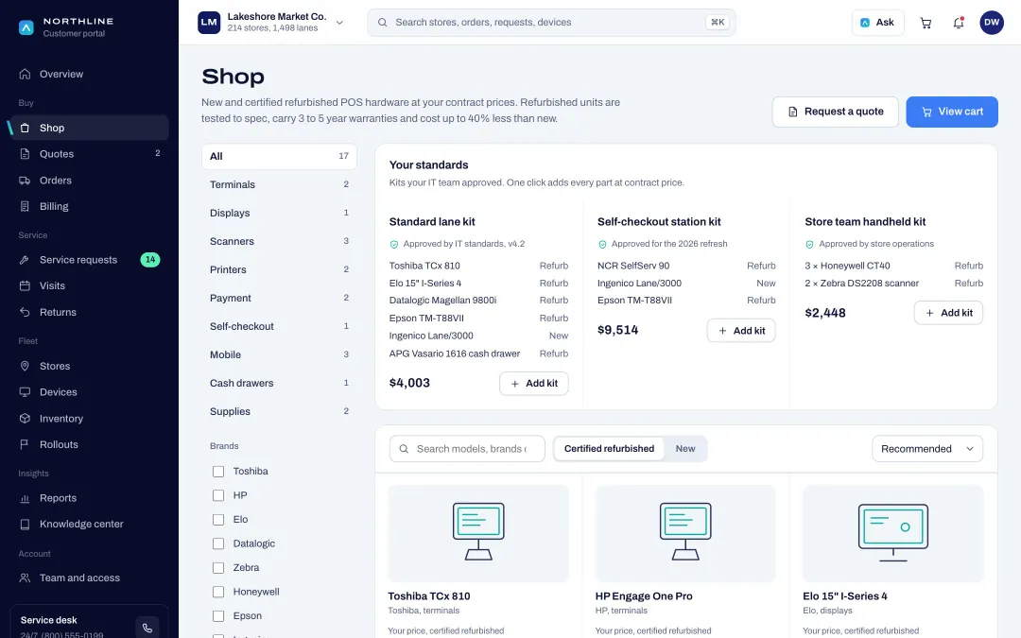Viewport: 1021px width, 638px height.
Task: Enable the Honeywell brand filter
Action: pyautogui.click(x=218, y=592)
